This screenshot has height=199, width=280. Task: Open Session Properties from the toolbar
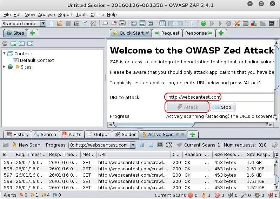(x=85, y=23)
